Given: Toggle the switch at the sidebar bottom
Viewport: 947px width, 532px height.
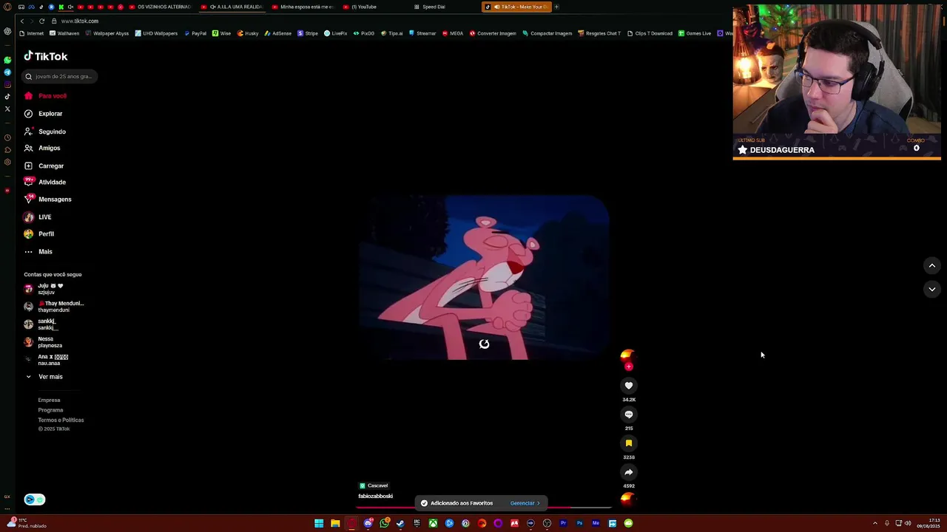Looking at the screenshot, I should pyautogui.click(x=35, y=499).
